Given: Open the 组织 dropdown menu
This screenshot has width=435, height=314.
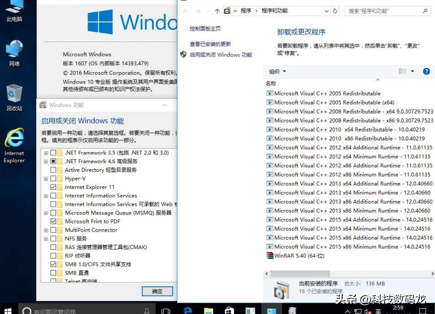Looking at the screenshot, I should [x=277, y=72].
